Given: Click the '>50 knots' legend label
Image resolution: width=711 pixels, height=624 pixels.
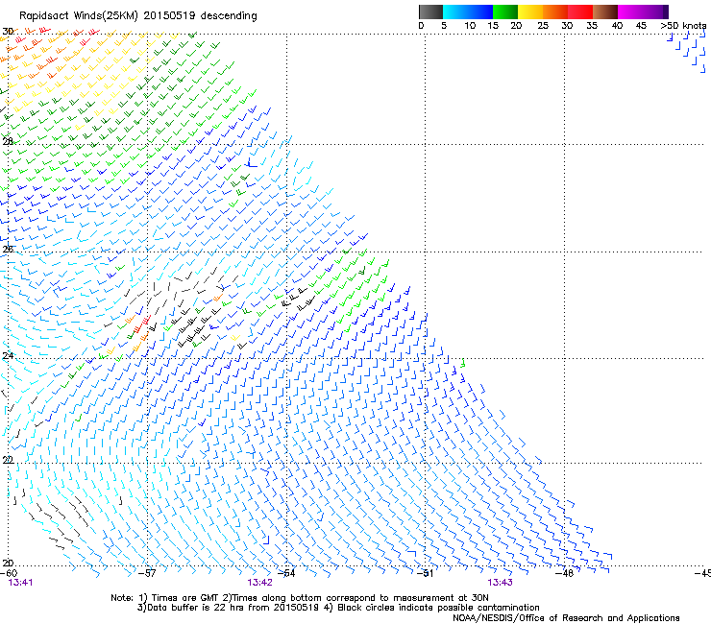Looking at the screenshot, I should [x=683, y=26].
